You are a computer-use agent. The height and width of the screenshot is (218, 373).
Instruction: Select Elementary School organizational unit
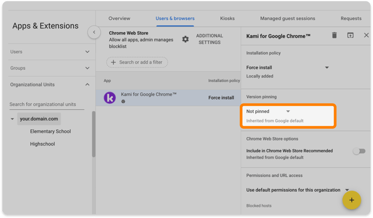[x=51, y=132]
